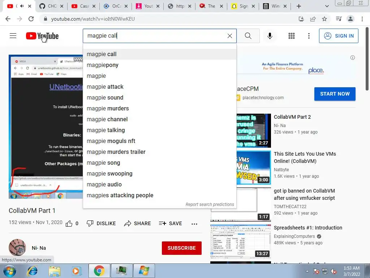The width and height of the screenshot is (370, 278).
Task: Click the SHARE button under the video
Action: (x=137, y=223)
